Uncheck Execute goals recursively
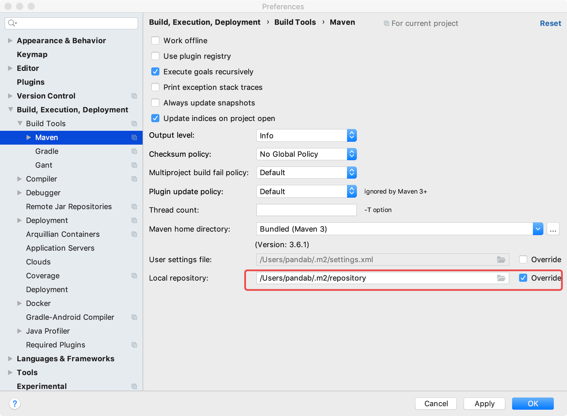The height and width of the screenshot is (416, 567). click(155, 72)
